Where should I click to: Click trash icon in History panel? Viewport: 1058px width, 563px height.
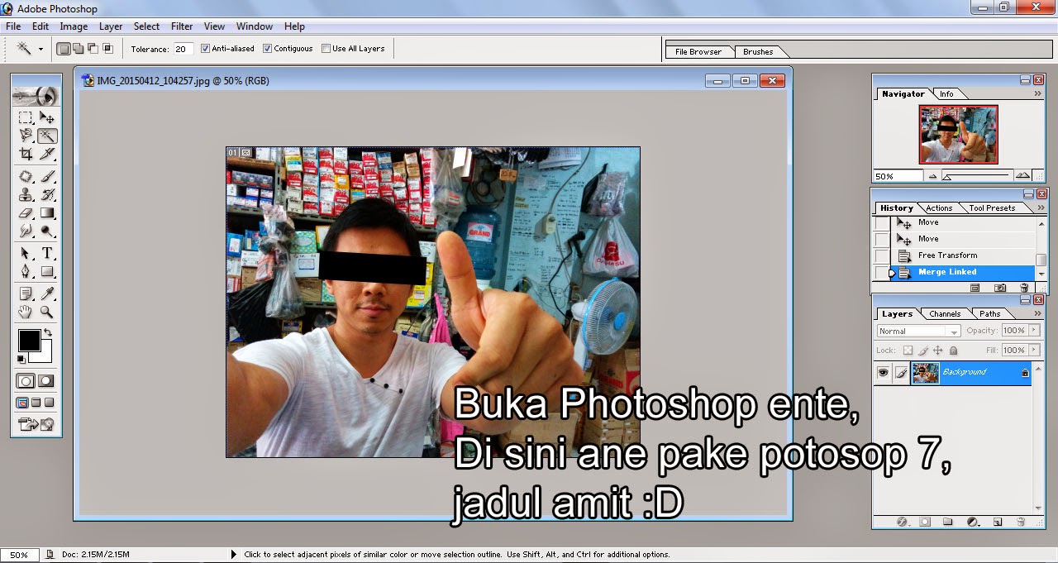point(1025,288)
